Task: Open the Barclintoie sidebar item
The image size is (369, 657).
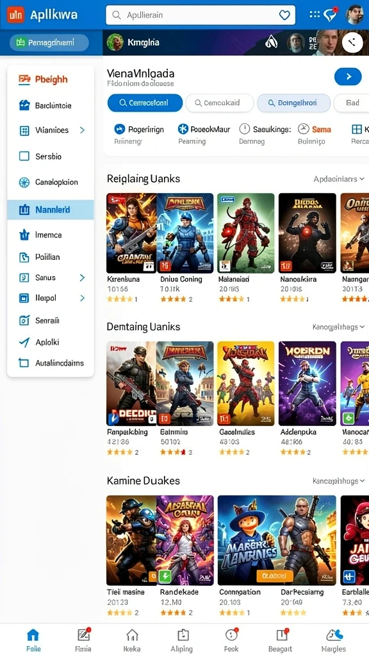Action: pos(50,106)
